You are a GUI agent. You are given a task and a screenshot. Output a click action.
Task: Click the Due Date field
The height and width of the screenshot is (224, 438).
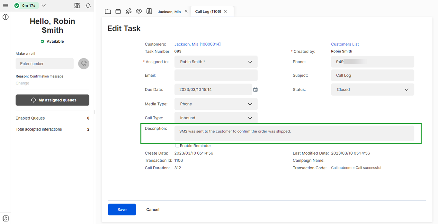tap(213, 90)
